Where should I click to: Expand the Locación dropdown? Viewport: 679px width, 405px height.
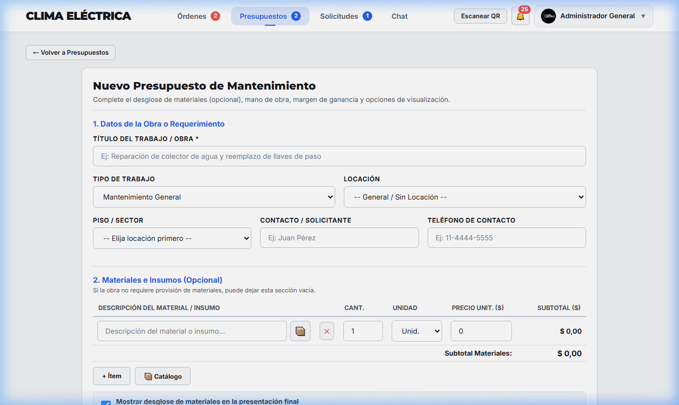465,197
